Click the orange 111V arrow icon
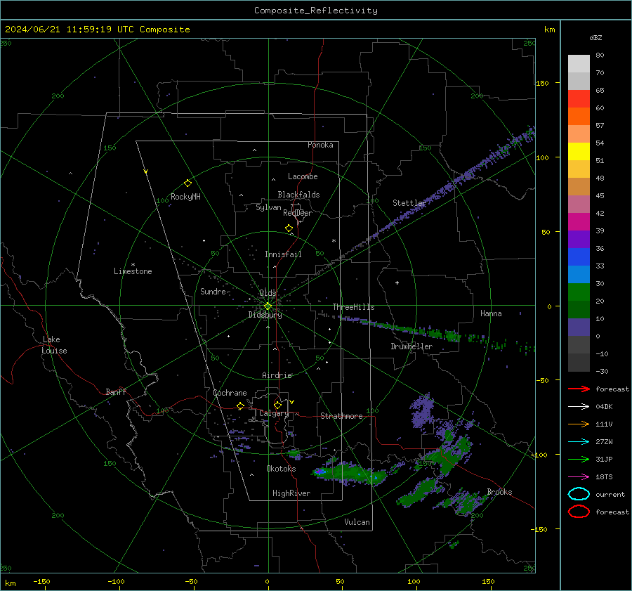Viewport: 632px width, 591px height. coord(579,424)
